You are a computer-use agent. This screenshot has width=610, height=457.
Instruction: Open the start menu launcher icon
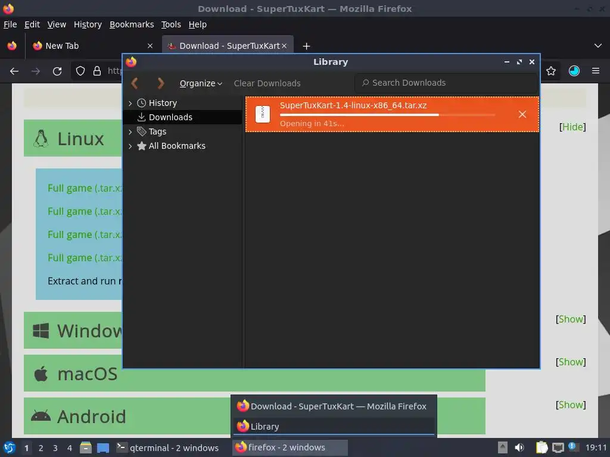coord(10,447)
